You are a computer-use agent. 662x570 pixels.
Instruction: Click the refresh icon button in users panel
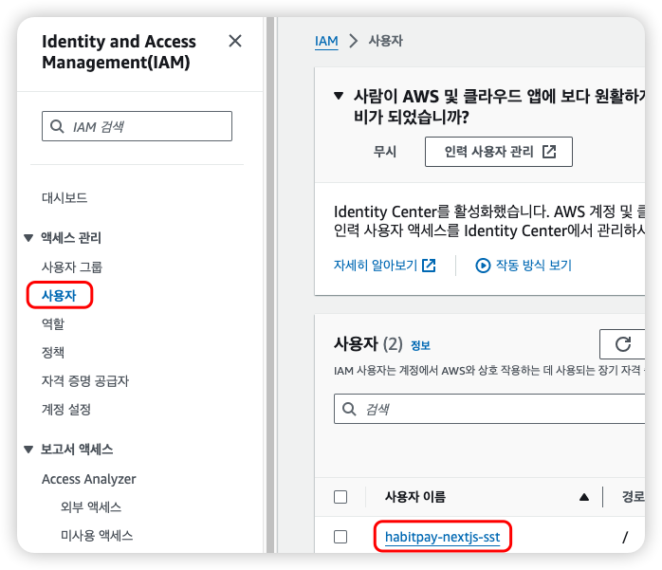(622, 344)
